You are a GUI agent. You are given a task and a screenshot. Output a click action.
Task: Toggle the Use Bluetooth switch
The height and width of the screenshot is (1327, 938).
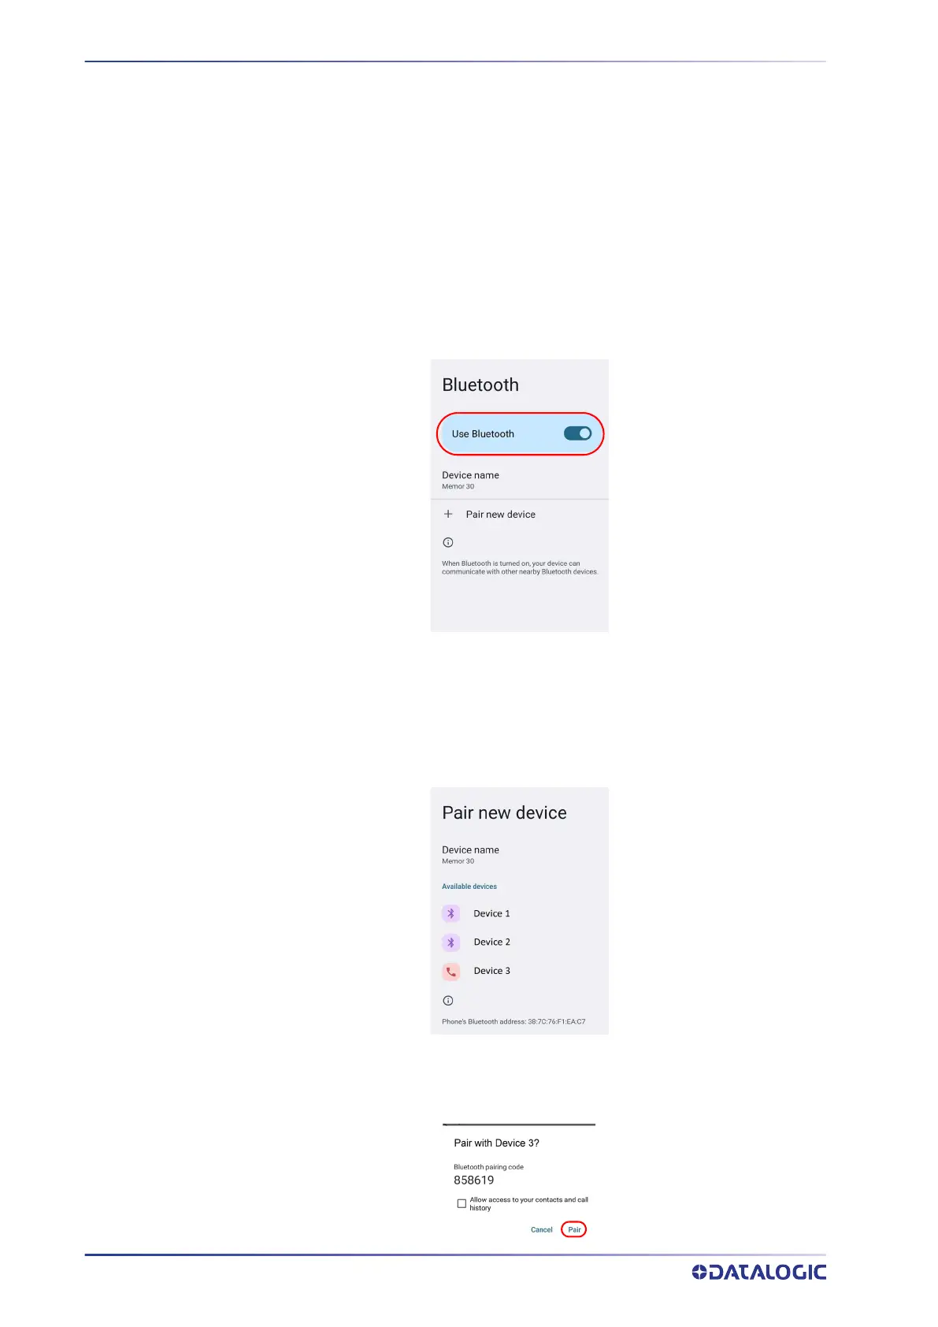[x=577, y=433]
